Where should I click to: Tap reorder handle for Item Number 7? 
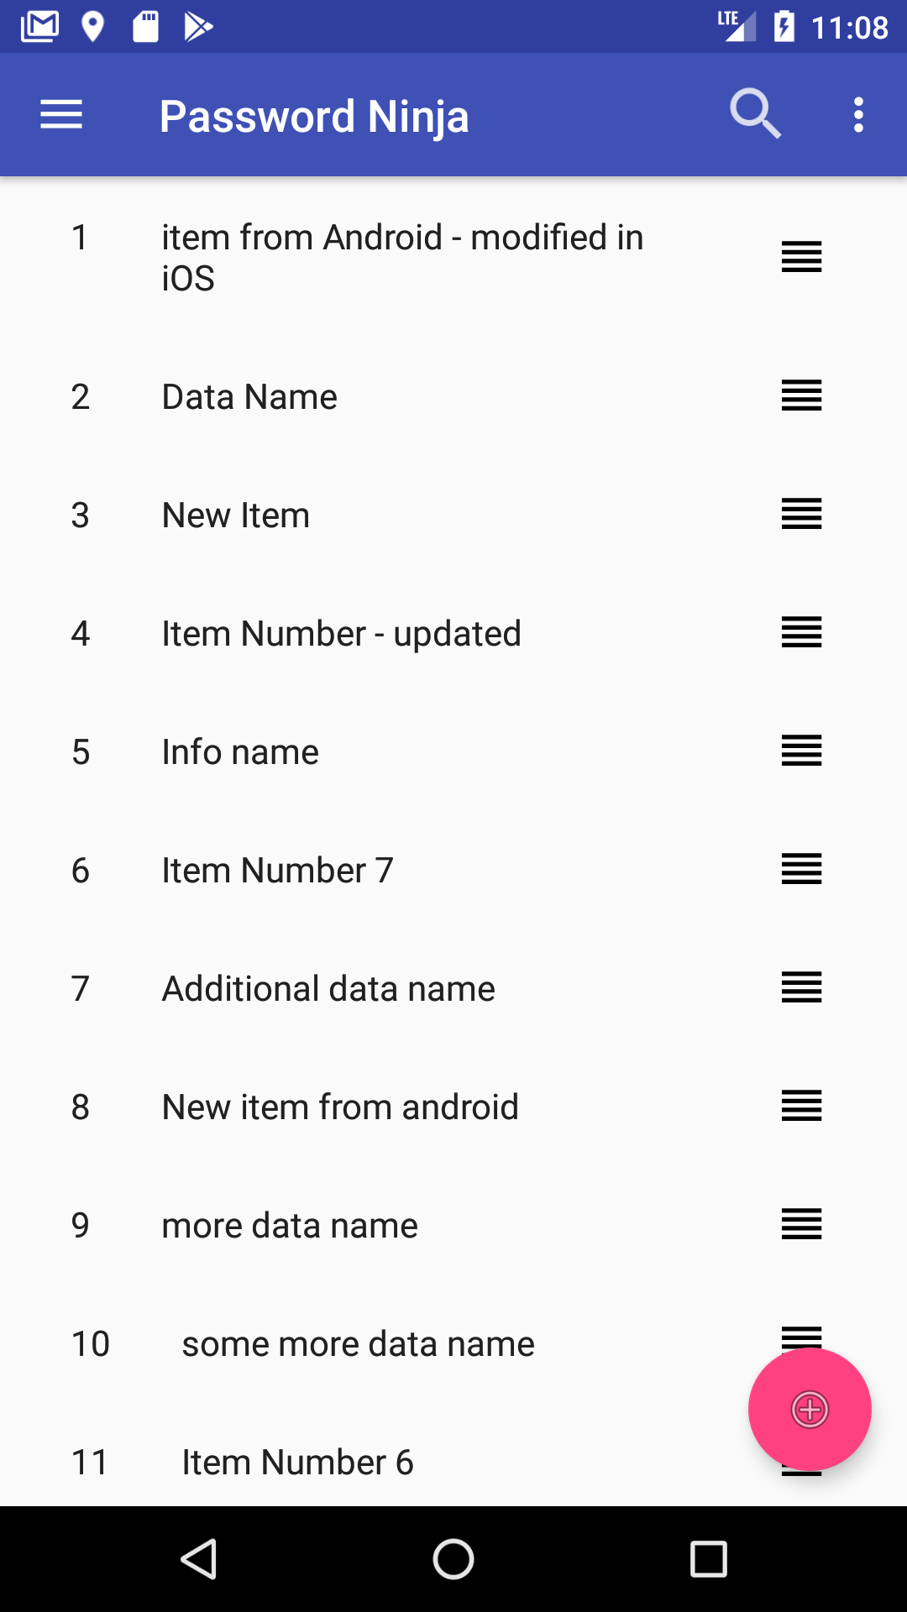[x=801, y=869]
